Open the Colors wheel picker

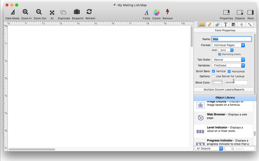[x=156, y=12]
